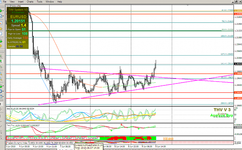Open the Tools menu
This screenshot has width=242, height=150.
[39, 2]
